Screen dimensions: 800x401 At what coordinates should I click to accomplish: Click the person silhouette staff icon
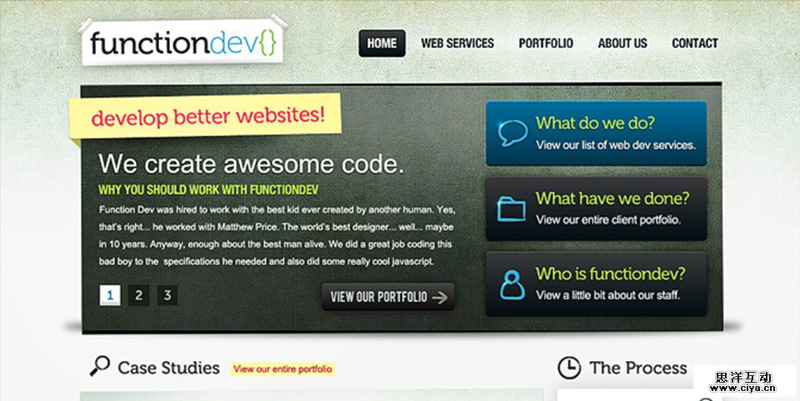click(512, 285)
